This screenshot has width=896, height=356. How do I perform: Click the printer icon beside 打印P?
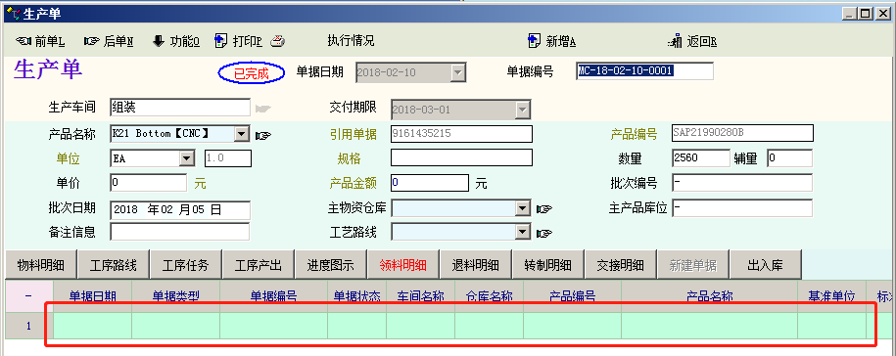pyautogui.click(x=277, y=41)
